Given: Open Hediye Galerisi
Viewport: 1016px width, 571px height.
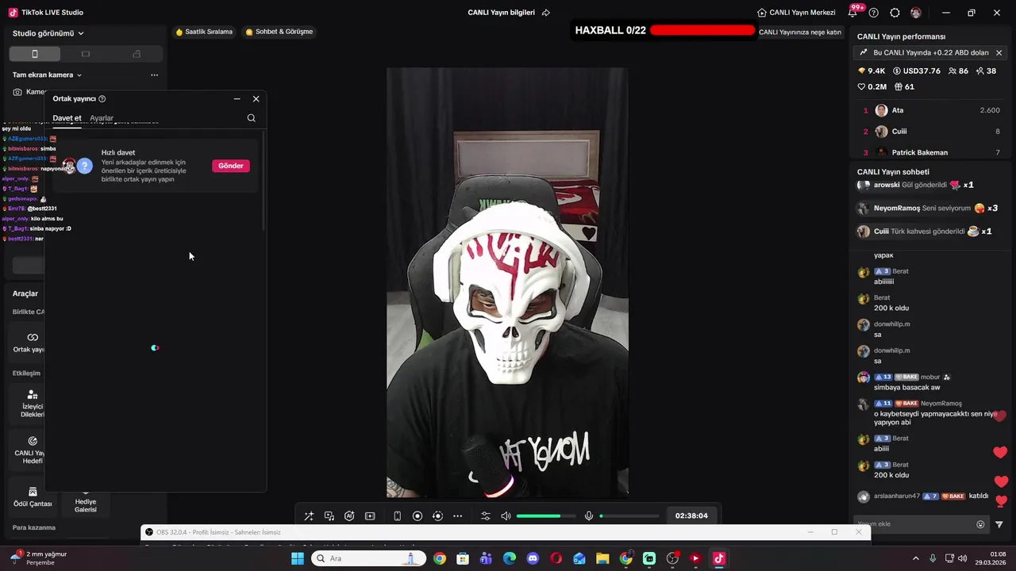Looking at the screenshot, I should point(86,504).
